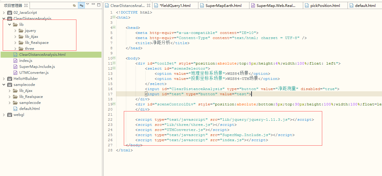Fold the body block at line 10

114,58
